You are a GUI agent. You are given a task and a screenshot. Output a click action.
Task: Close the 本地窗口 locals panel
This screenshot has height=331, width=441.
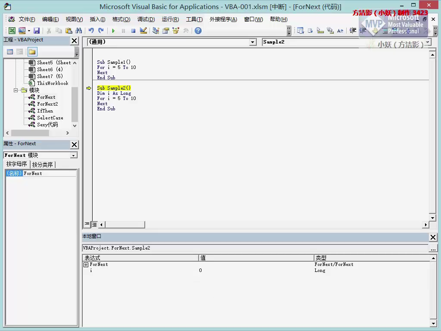click(x=433, y=237)
